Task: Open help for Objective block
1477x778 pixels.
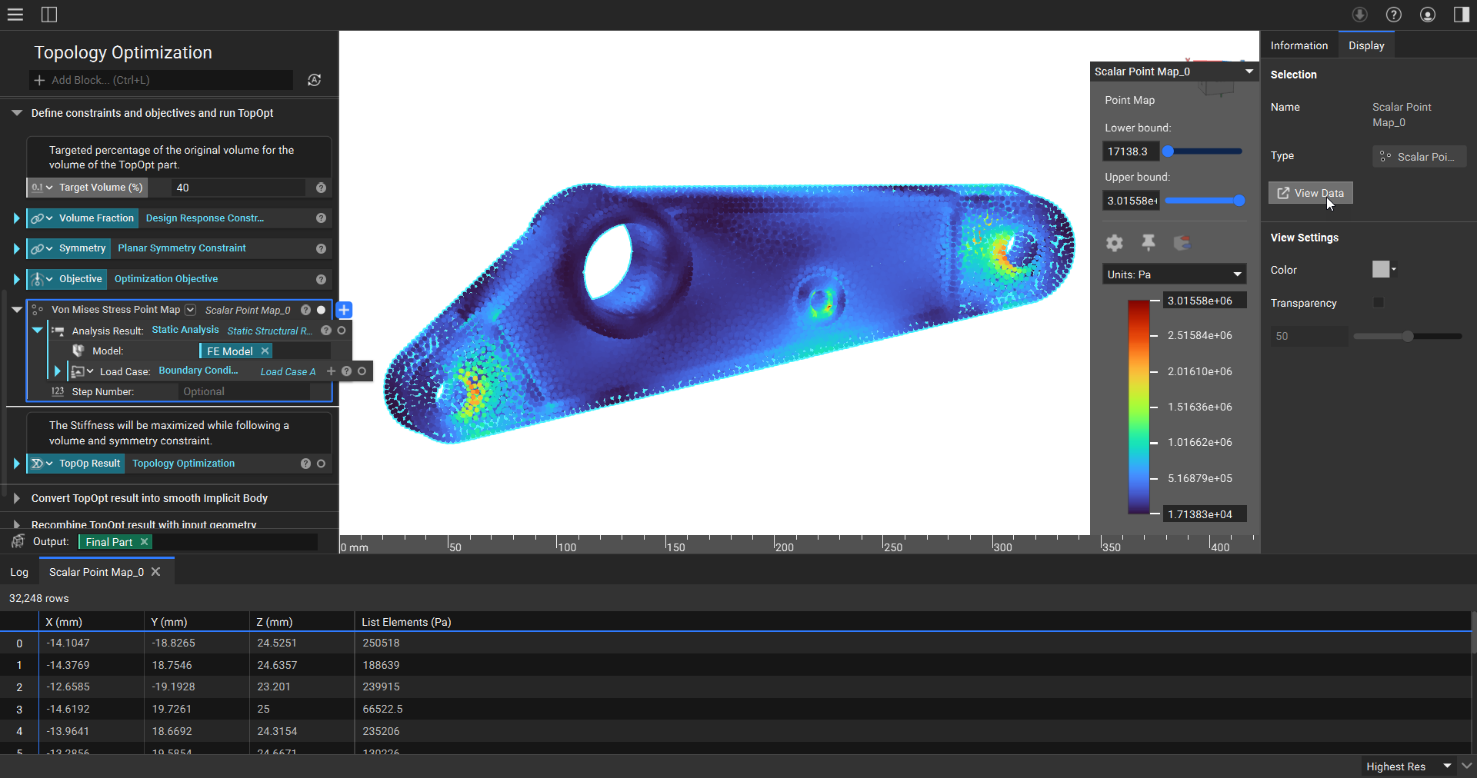Action: (x=321, y=279)
